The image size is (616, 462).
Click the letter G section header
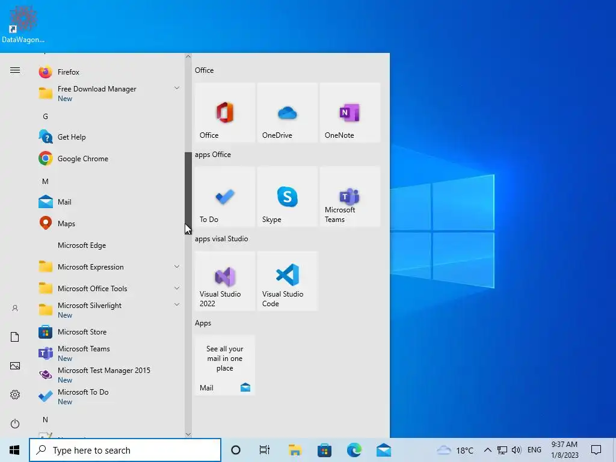[46, 117]
